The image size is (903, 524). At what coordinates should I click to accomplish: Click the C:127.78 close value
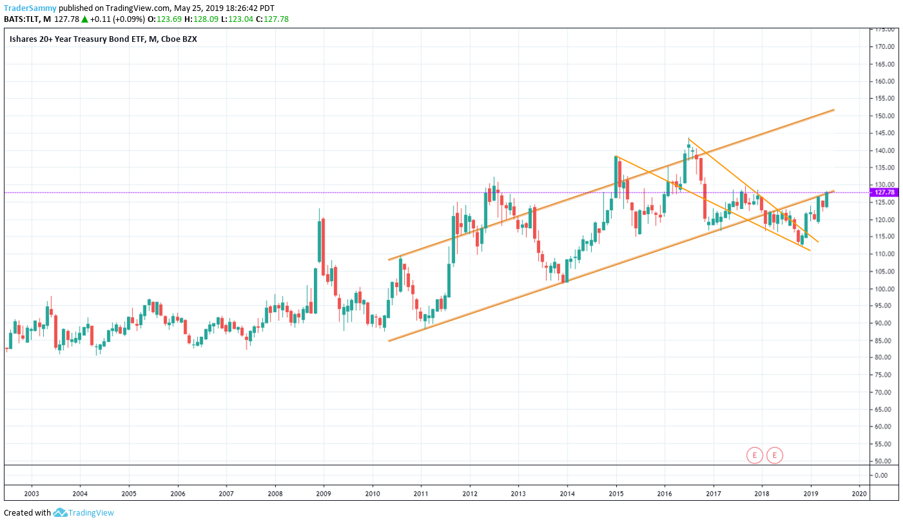(x=273, y=19)
